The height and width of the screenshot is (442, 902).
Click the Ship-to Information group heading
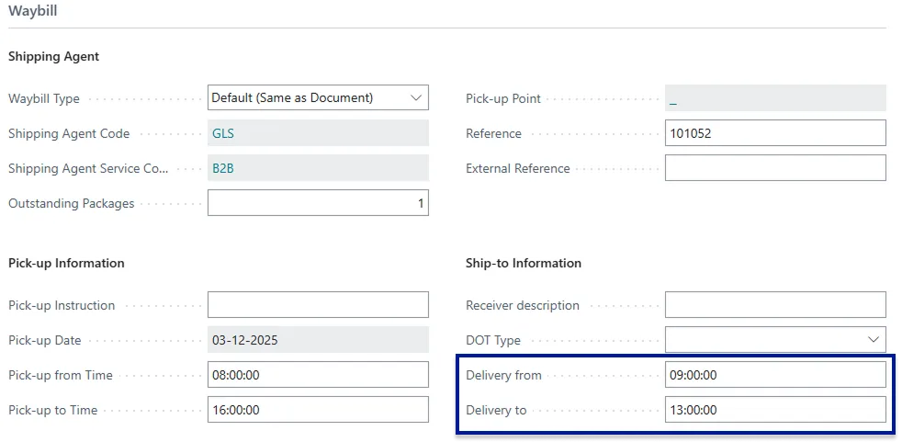(x=524, y=263)
